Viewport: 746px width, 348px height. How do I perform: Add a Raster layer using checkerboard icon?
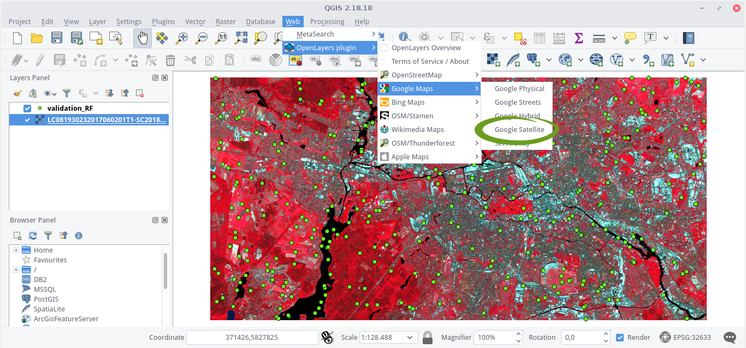(x=492, y=59)
